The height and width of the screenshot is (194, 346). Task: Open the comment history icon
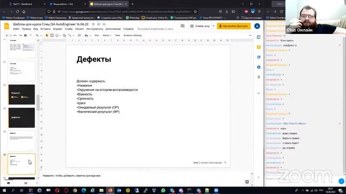[183, 26]
